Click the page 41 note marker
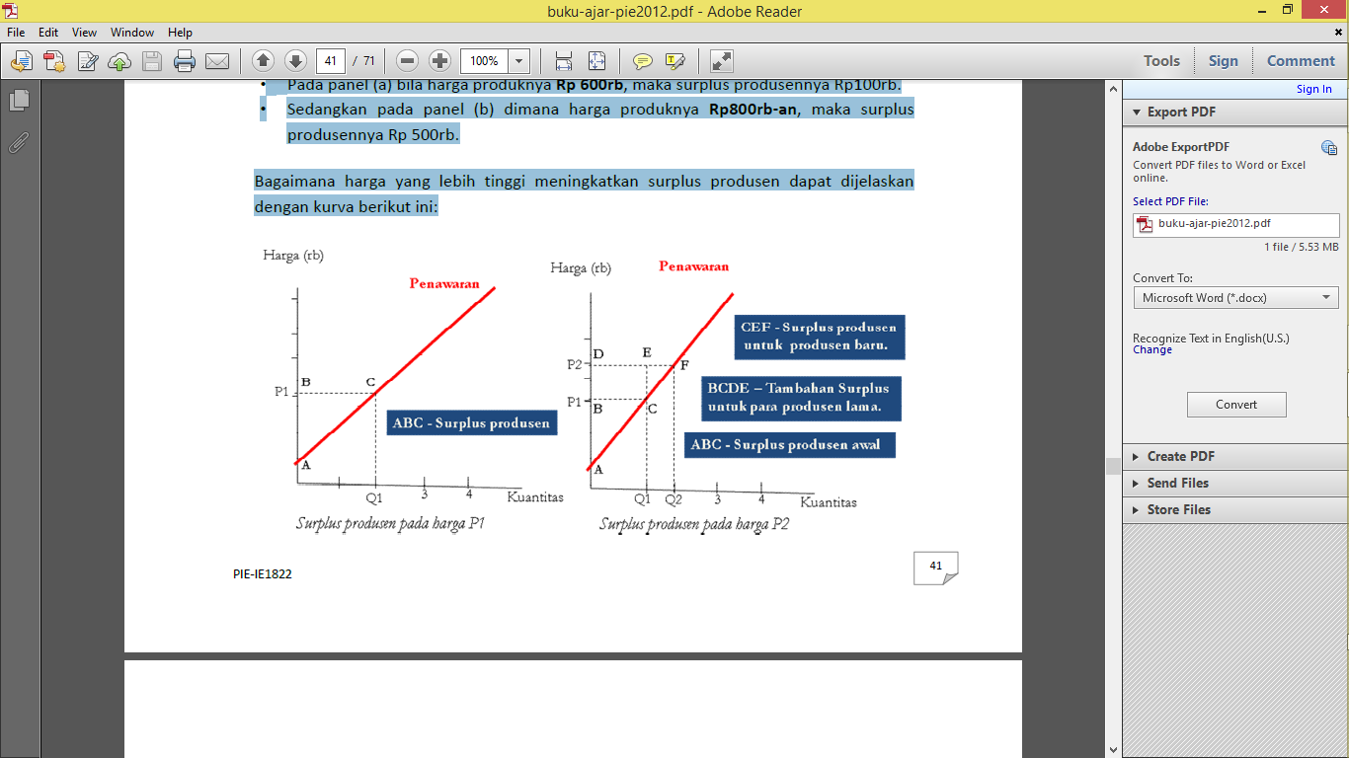This screenshot has width=1349, height=758. [x=935, y=568]
